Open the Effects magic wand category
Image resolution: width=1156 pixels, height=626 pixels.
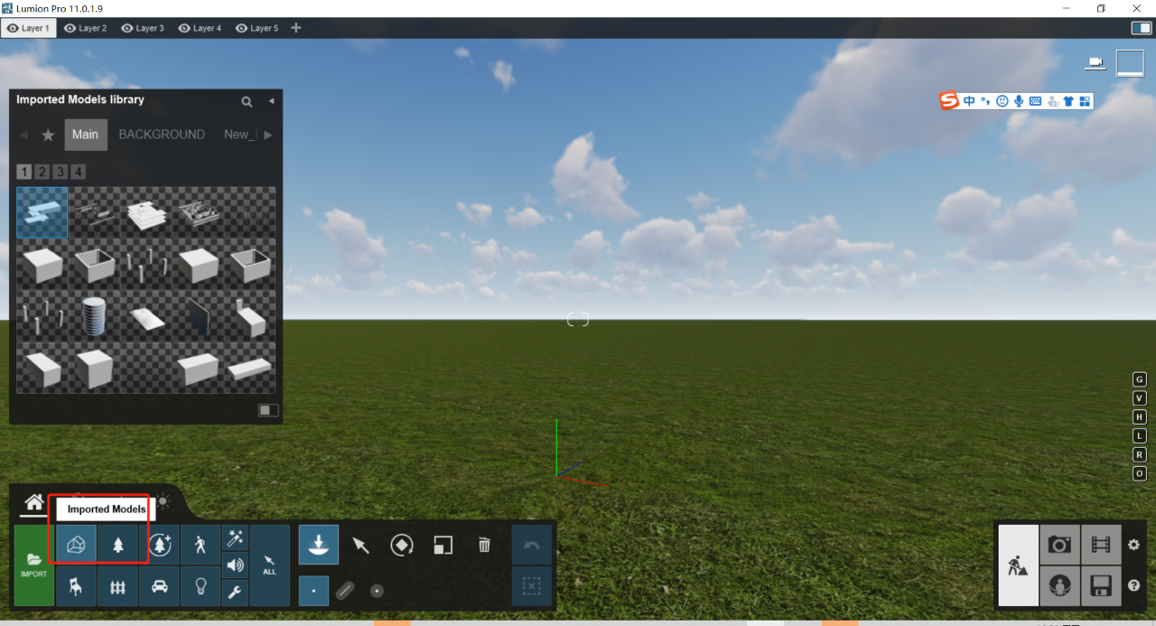tap(235, 538)
